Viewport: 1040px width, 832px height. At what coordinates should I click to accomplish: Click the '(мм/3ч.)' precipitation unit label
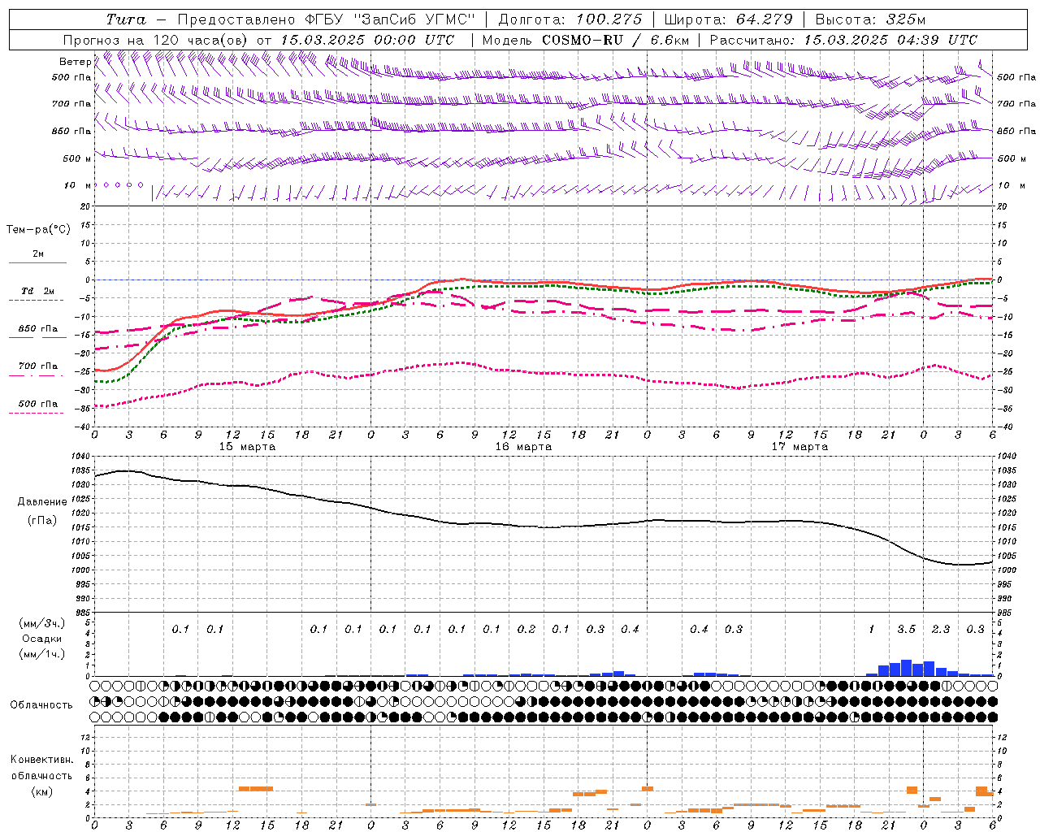point(42,623)
